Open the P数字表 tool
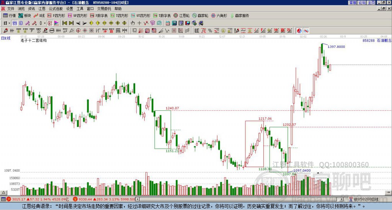This screenshot has width=392, height=210. 99,15
